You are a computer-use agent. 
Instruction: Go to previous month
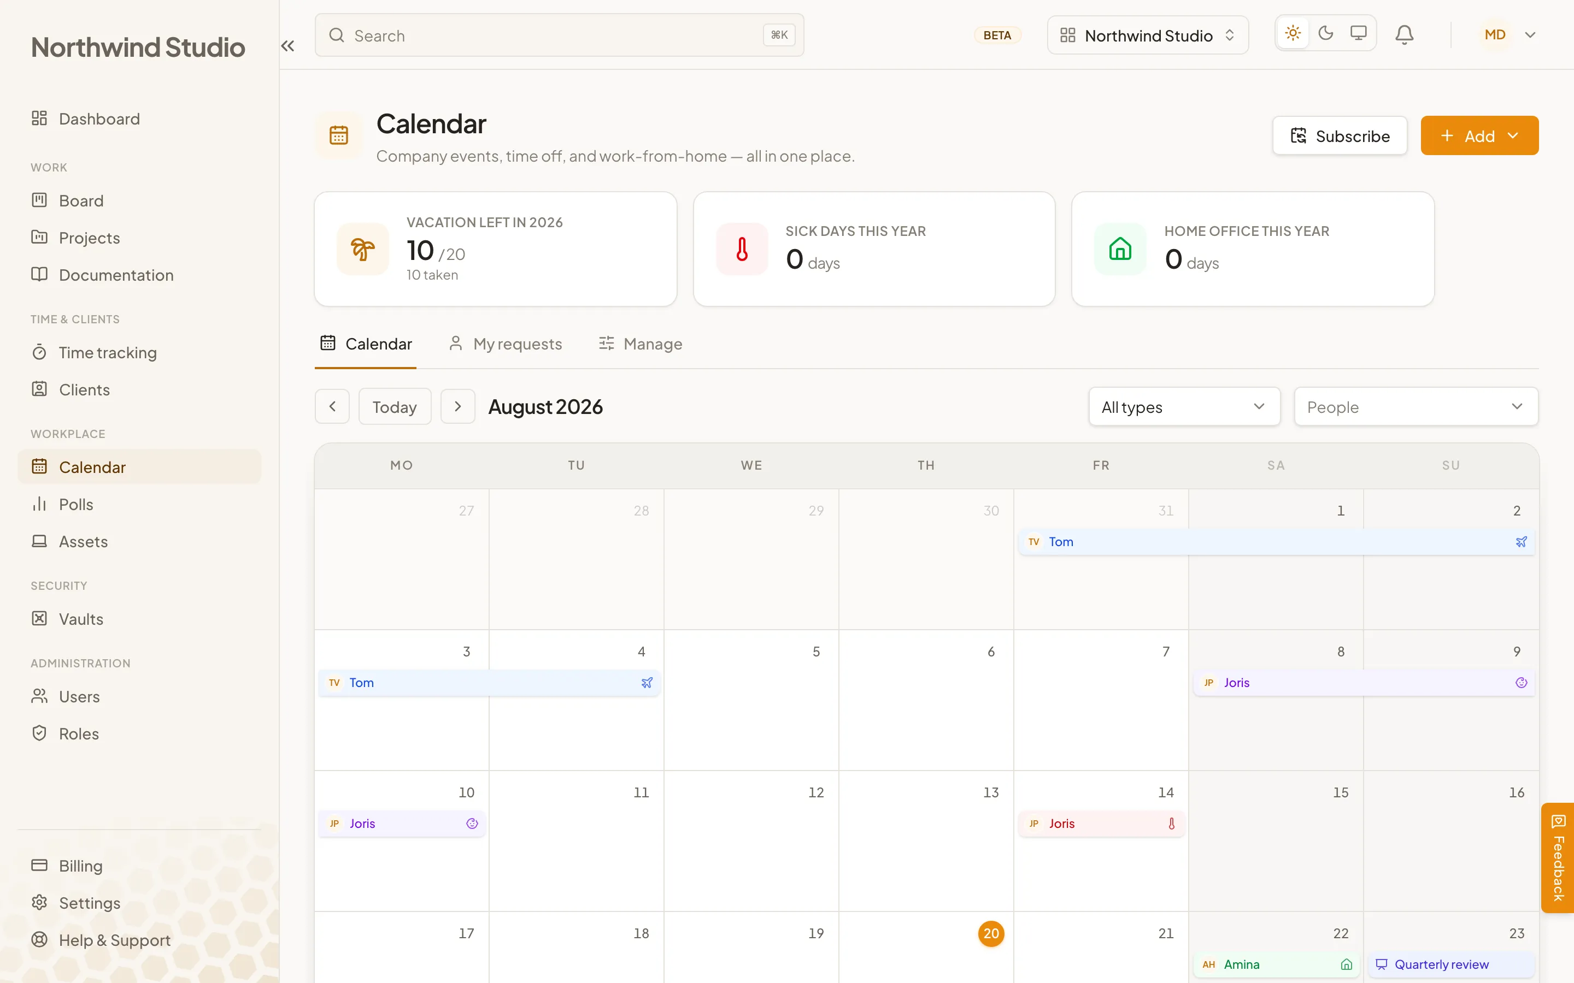(332, 406)
